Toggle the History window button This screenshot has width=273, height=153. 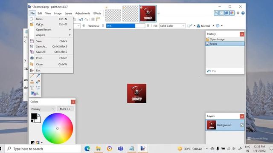click(x=221, y=13)
